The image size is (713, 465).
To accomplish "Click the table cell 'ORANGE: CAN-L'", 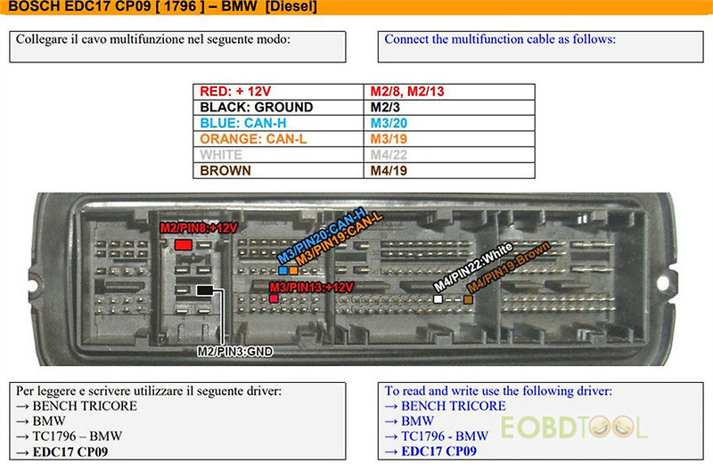I will point(278,139).
